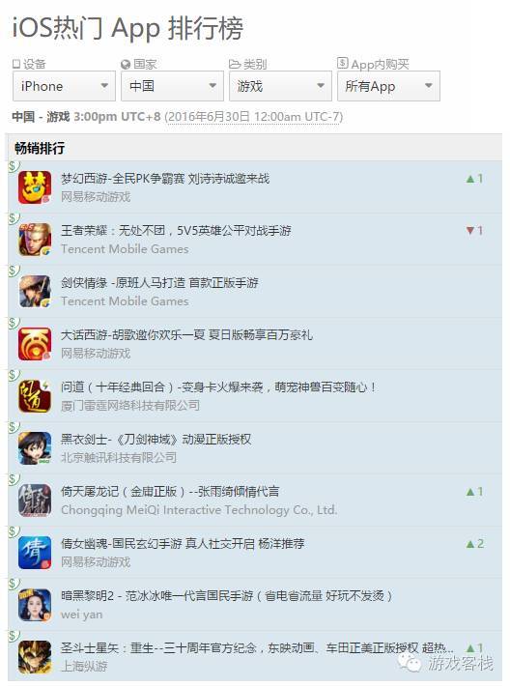Click the 黑衣剑士 anime character icon
The image size is (510, 687).
coord(35,448)
